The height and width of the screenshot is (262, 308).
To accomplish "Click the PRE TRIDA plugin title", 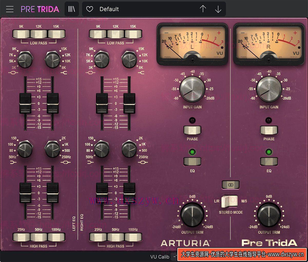I will pyautogui.click(x=40, y=9).
